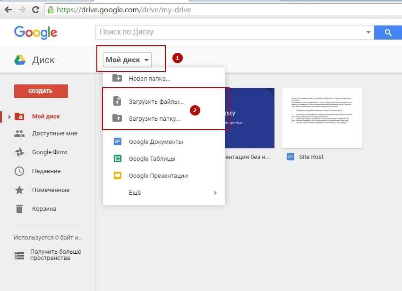Expand the 'Ещё' submenu
The height and width of the screenshot is (291, 402).
click(x=164, y=193)
